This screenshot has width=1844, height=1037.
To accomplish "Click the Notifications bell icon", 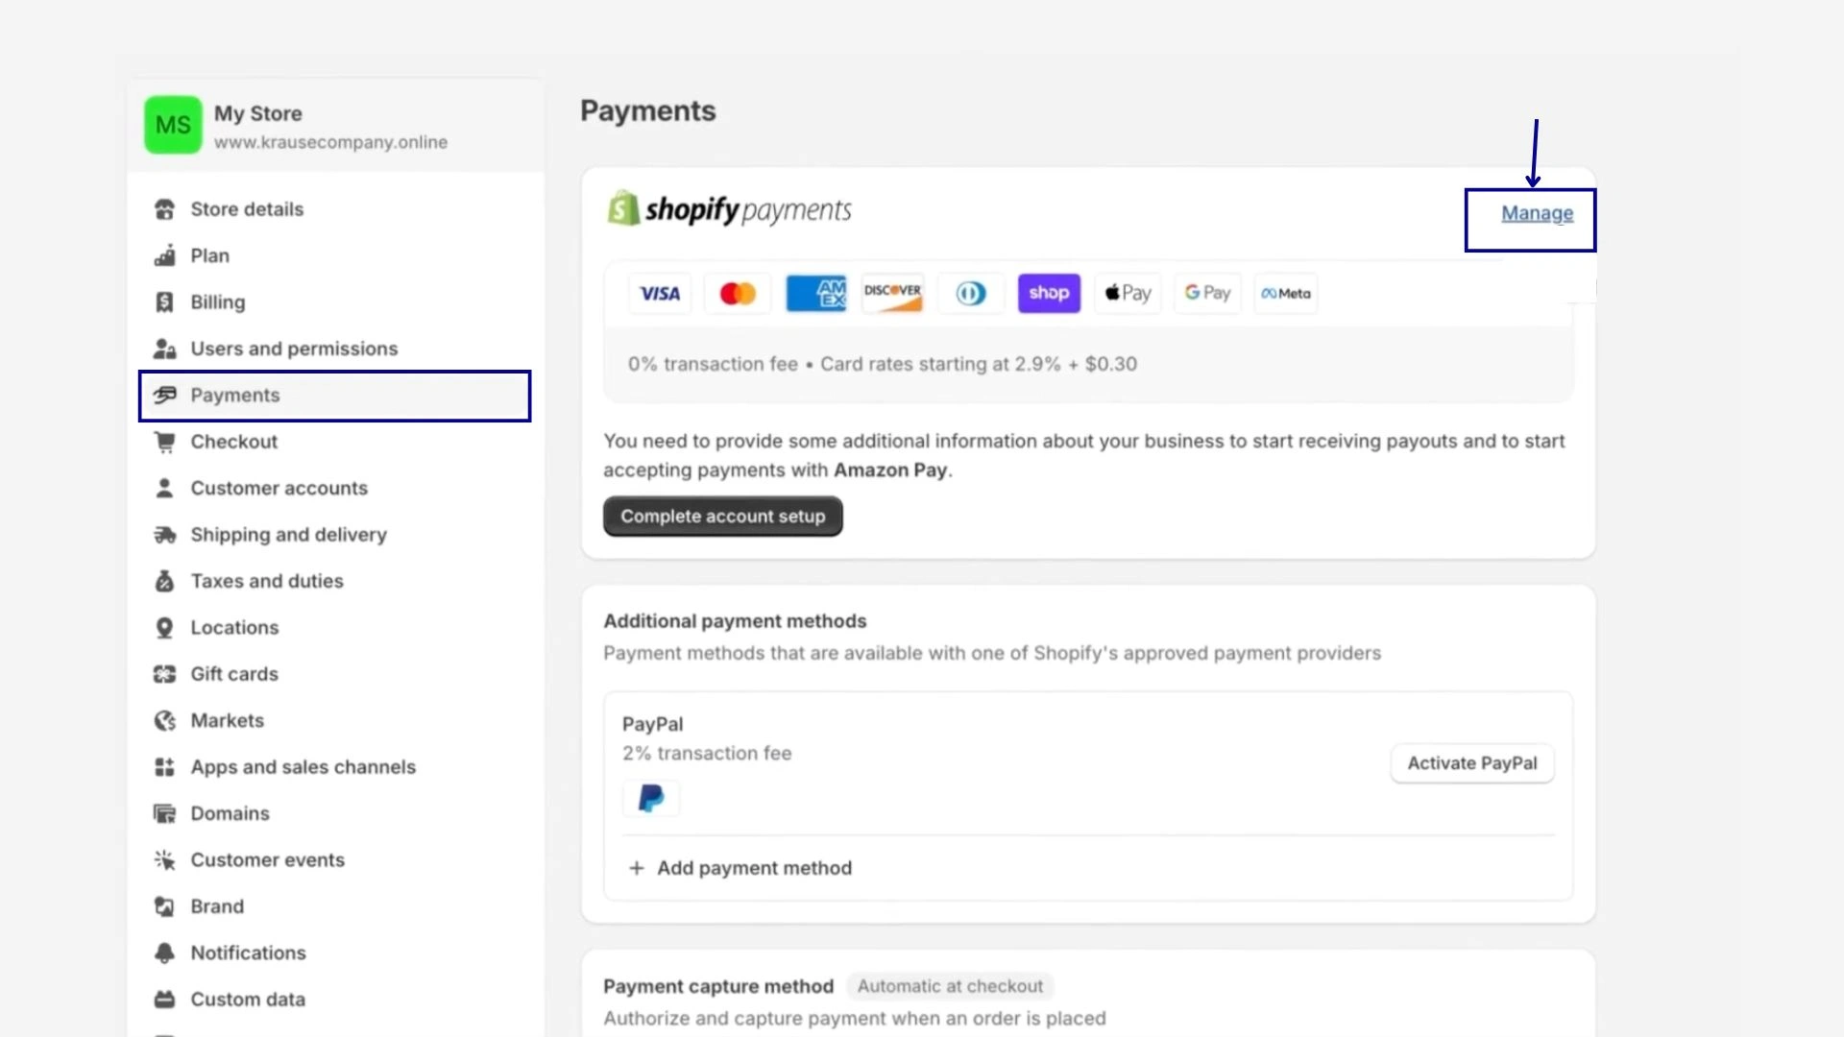I will [164, 953].
